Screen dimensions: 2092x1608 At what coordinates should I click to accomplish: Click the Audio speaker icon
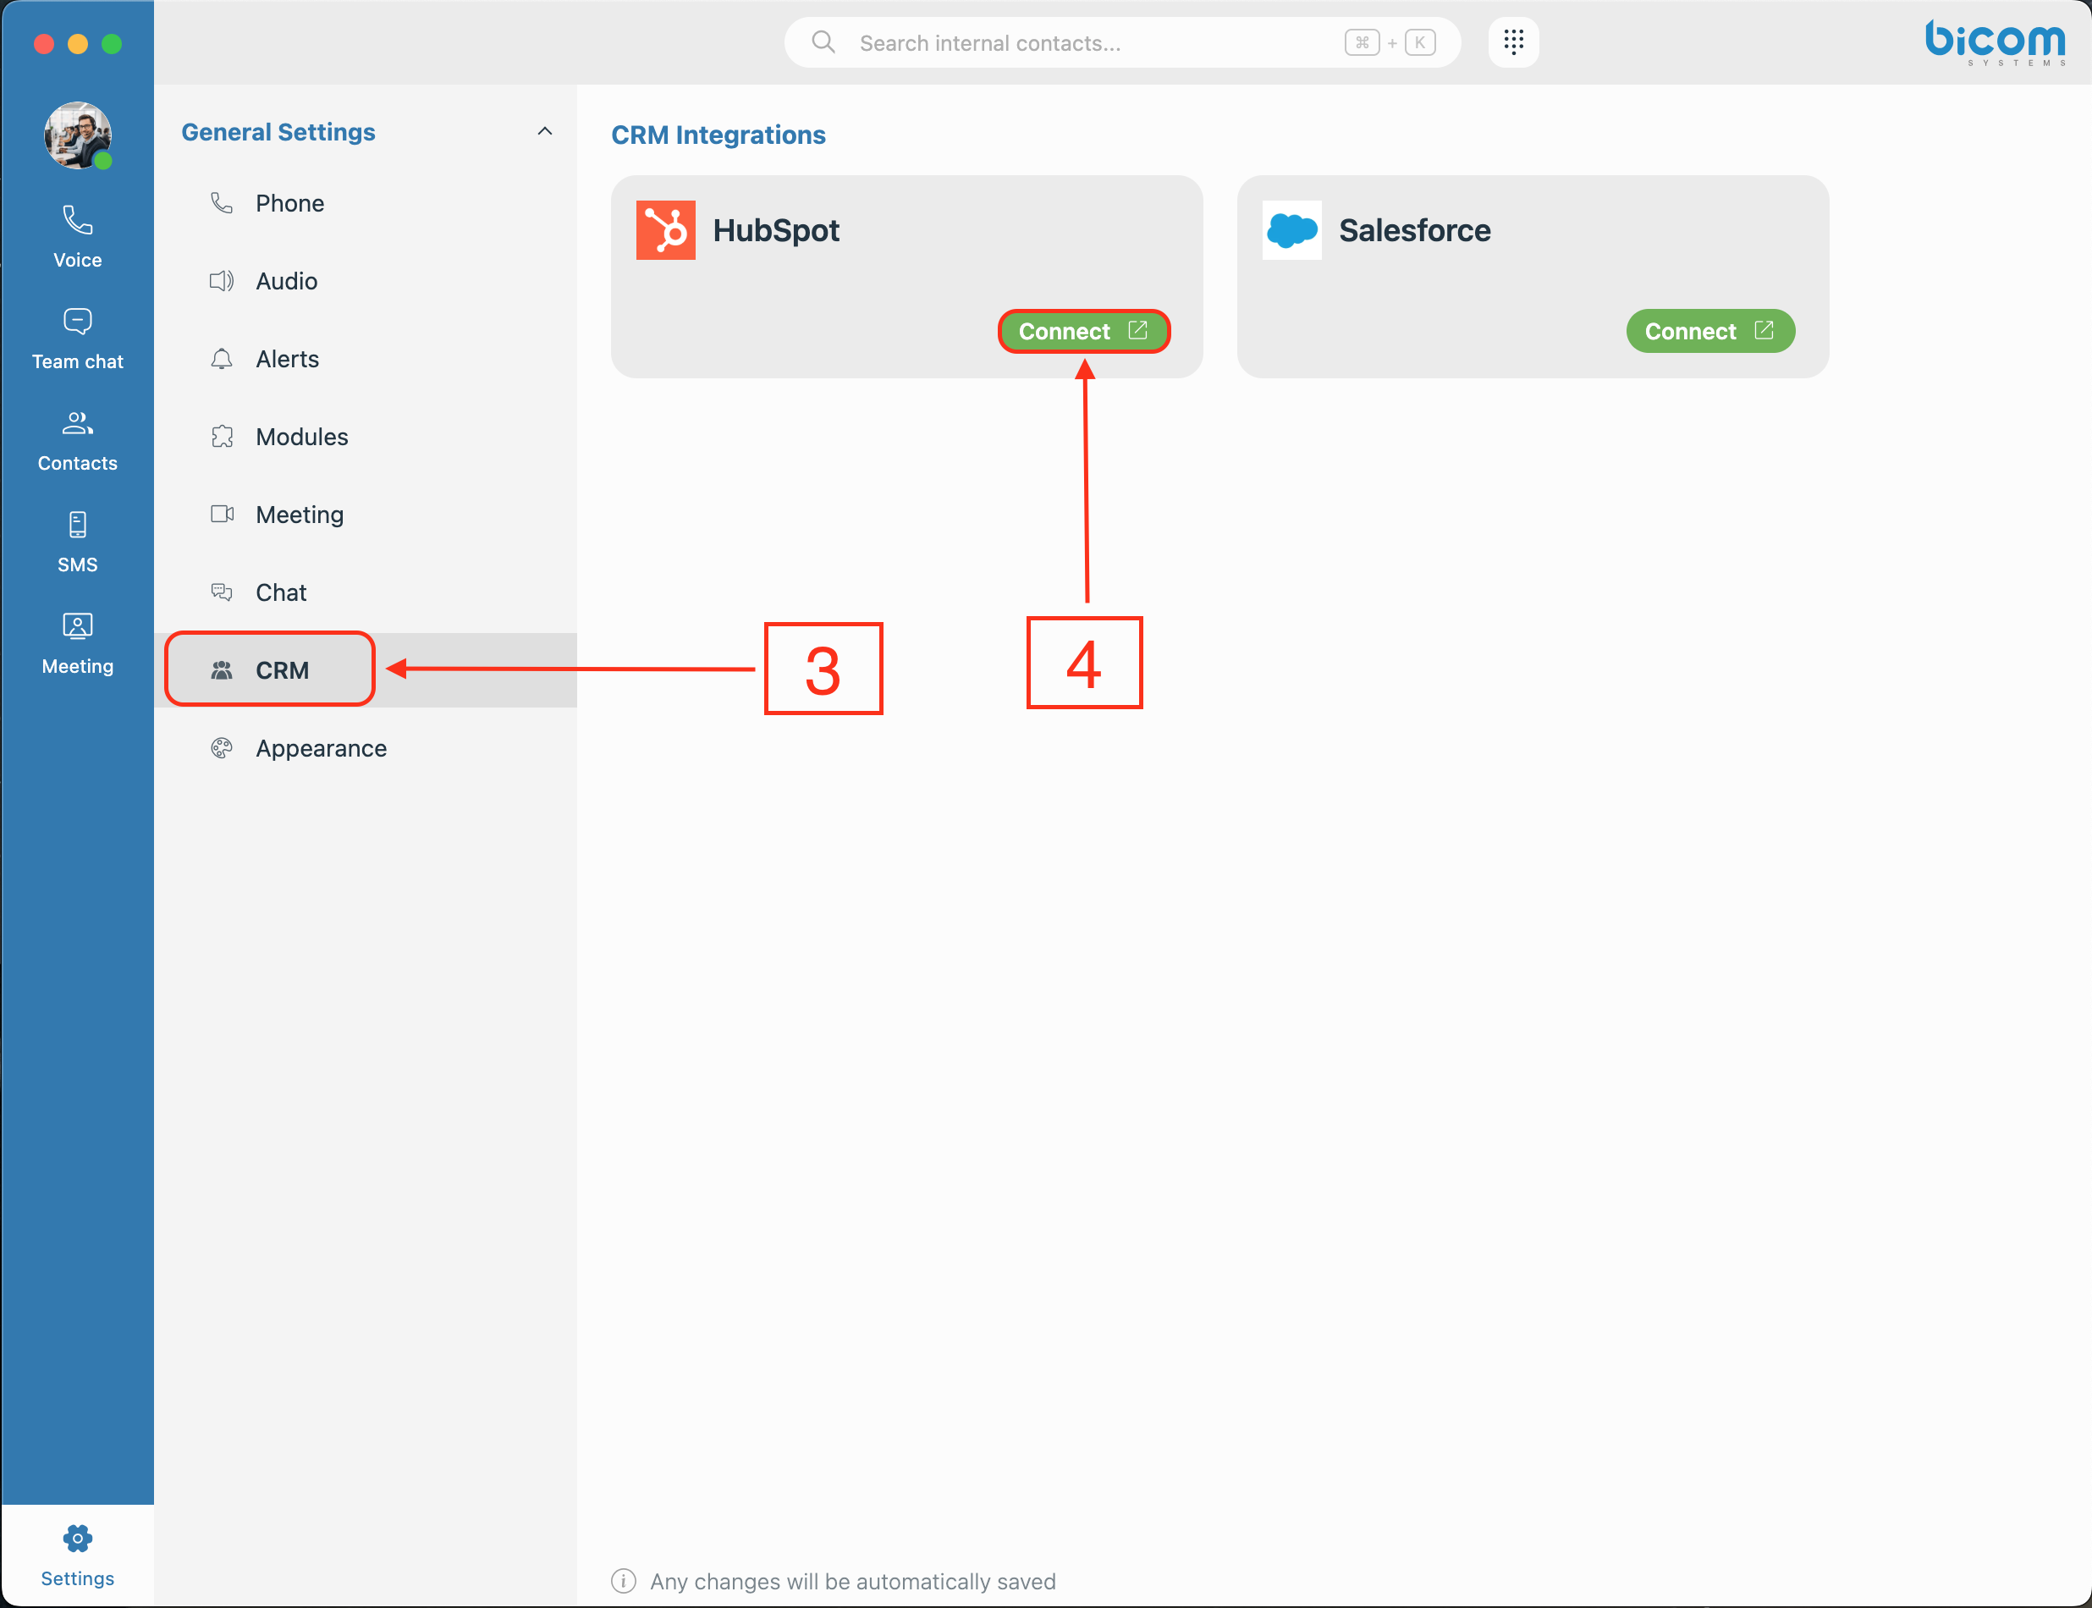pos(221,280)
